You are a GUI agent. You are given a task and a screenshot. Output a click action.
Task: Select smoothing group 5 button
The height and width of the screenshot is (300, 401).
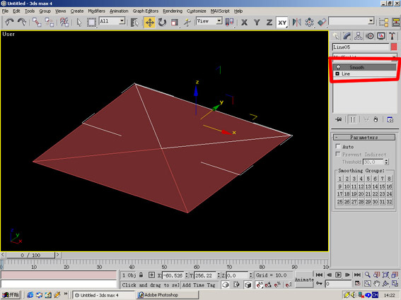(x=368, y=179)
